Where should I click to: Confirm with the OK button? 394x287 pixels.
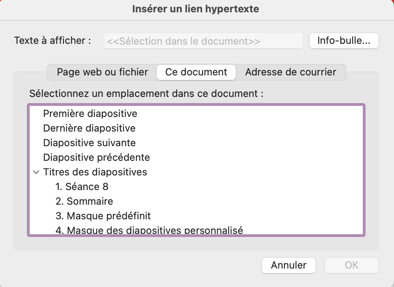(x=351, y=265)
